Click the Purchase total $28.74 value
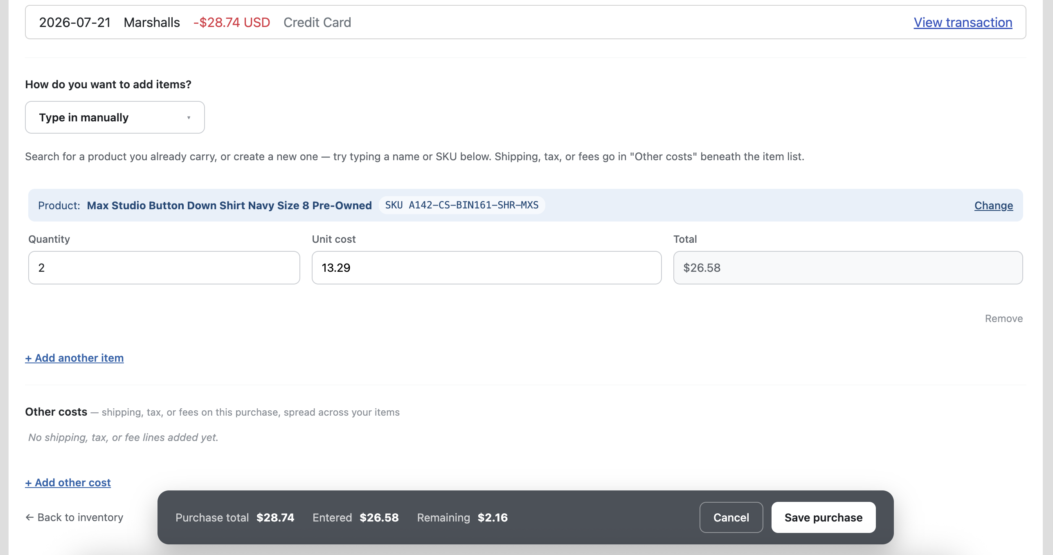Viewport: 1053px width, 555px height. point(275,518)
